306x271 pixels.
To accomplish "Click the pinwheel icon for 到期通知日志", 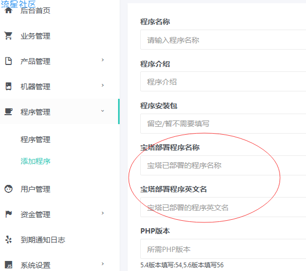I will pos(8,240).
